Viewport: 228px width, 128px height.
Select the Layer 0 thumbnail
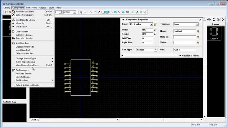(x=214, y=33)
